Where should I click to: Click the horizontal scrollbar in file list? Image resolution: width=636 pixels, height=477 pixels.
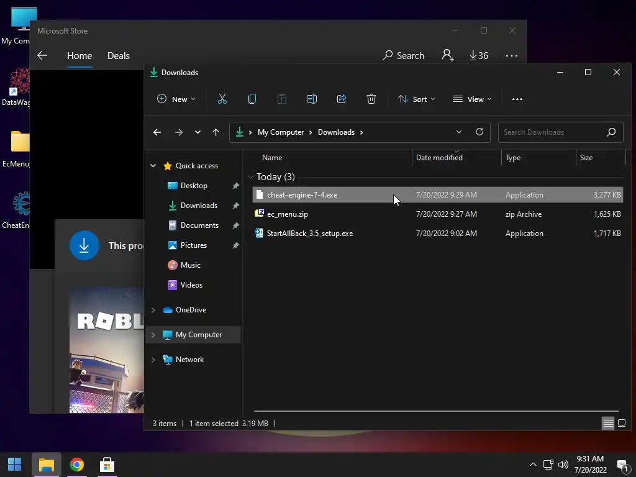coord(437,411)
